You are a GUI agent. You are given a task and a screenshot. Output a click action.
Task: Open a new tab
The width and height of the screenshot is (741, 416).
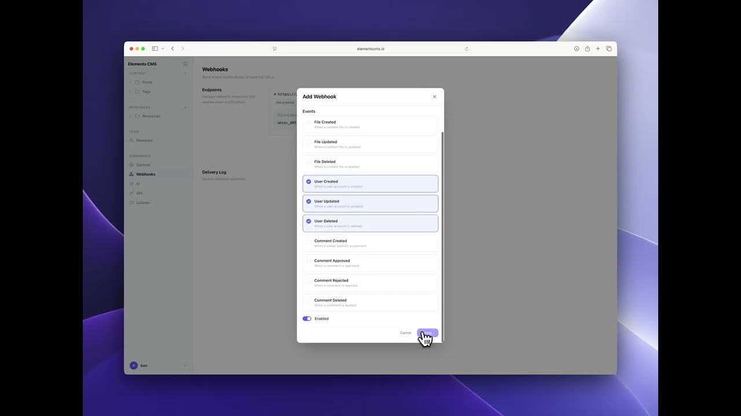point(598,49)
